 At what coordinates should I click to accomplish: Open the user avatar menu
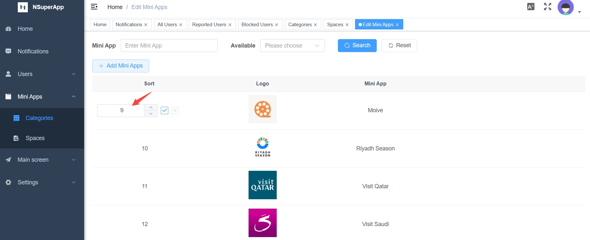point(566,7)
